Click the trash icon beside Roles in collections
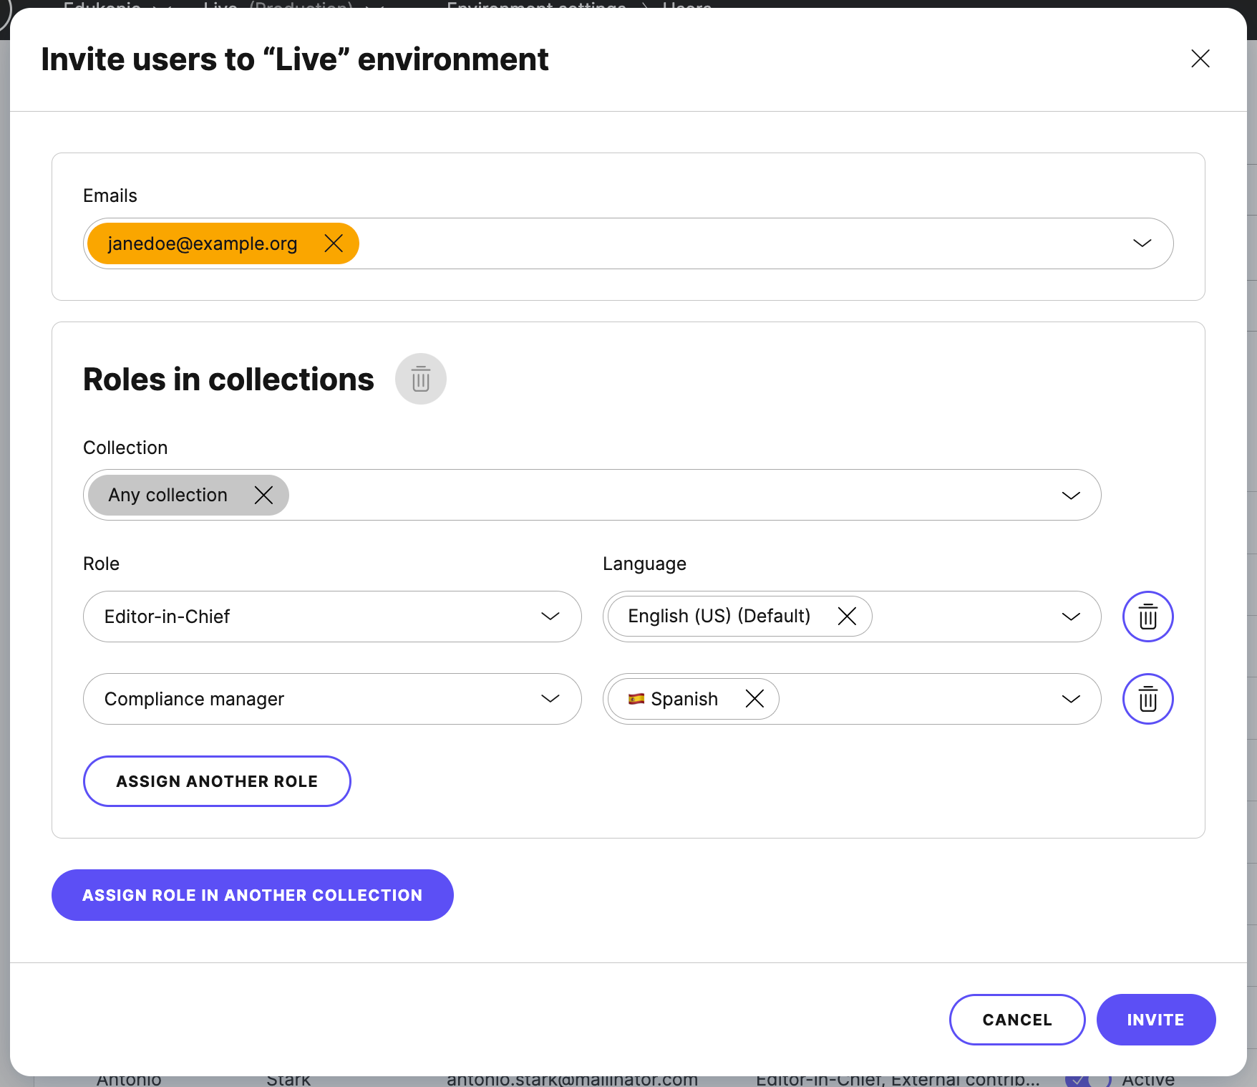 [421, 379]
